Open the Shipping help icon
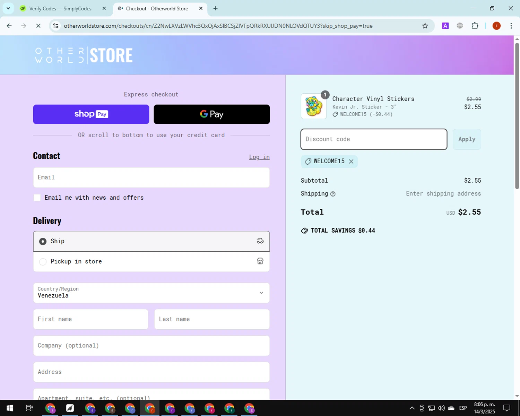520x416 pixels. [x=333, y=194]
